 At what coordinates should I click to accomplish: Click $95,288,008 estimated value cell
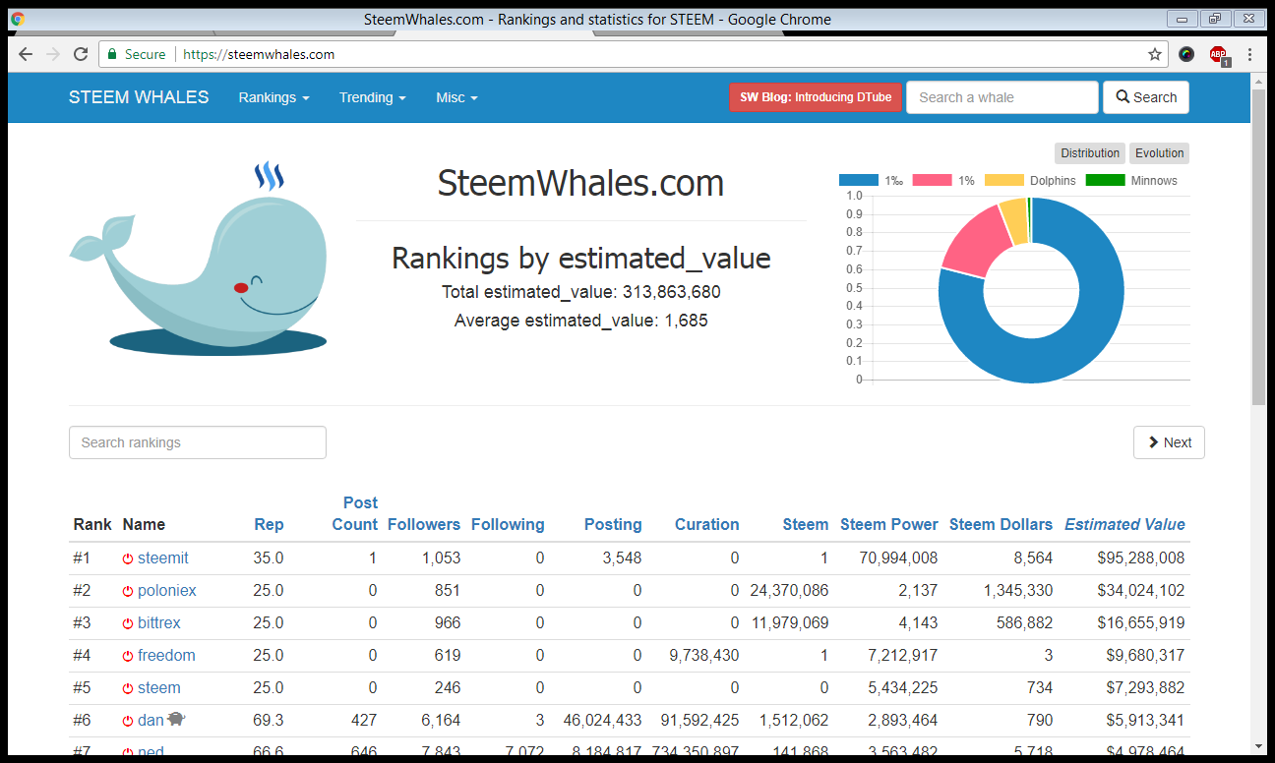click(1140, 558)
